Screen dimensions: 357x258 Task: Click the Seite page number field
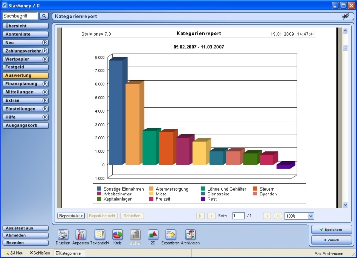[238, 216]
